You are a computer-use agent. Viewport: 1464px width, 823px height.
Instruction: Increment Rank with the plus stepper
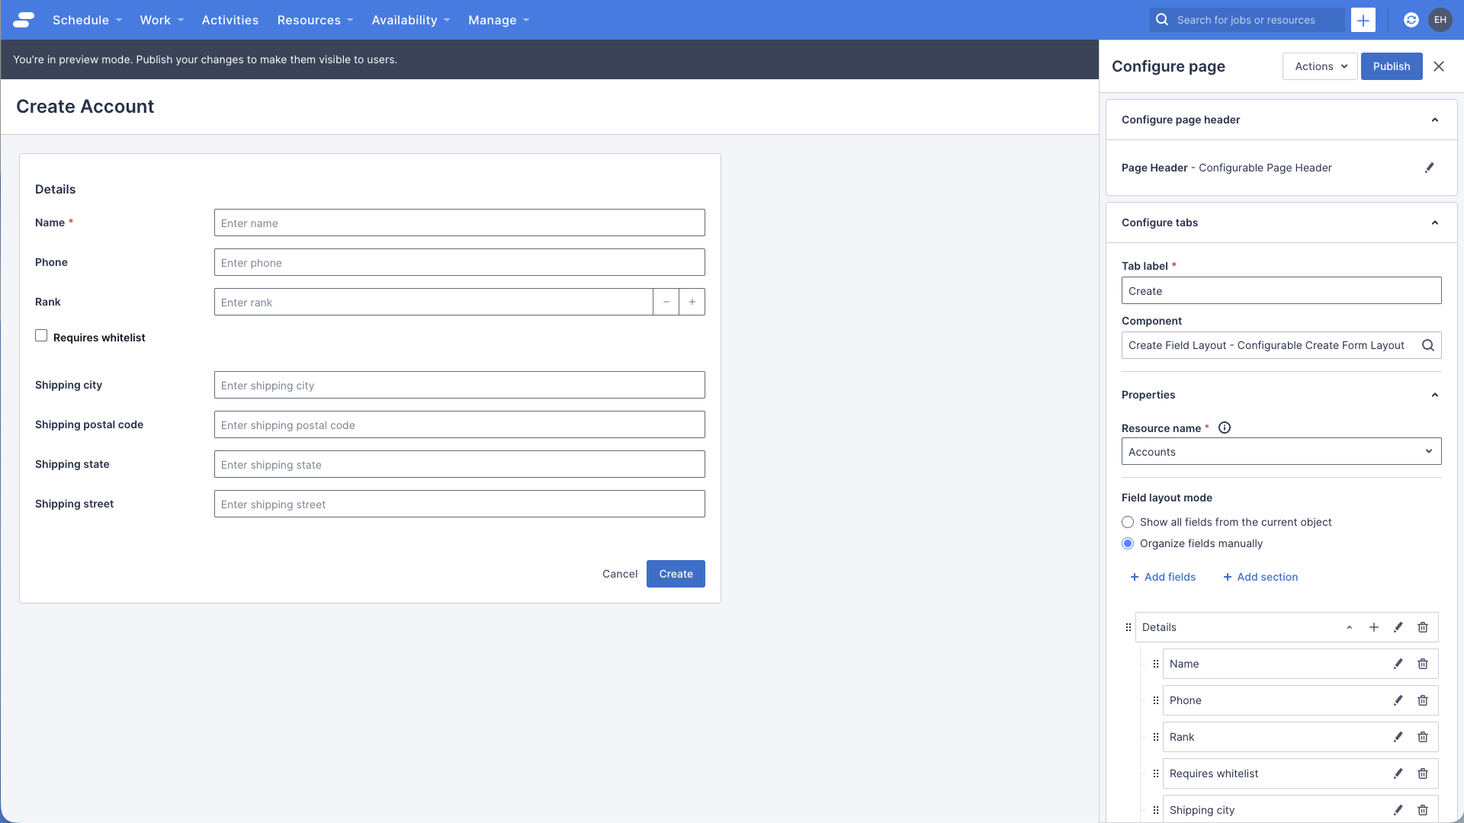(692, 302)
